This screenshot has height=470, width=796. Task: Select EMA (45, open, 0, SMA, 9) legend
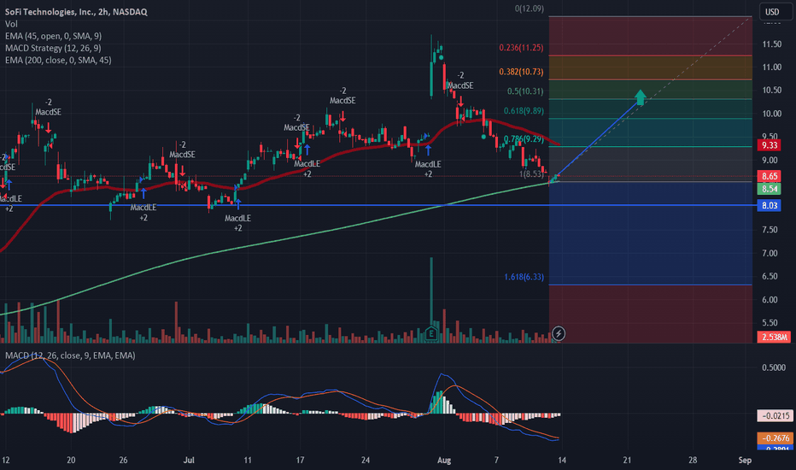coord(53,36)
